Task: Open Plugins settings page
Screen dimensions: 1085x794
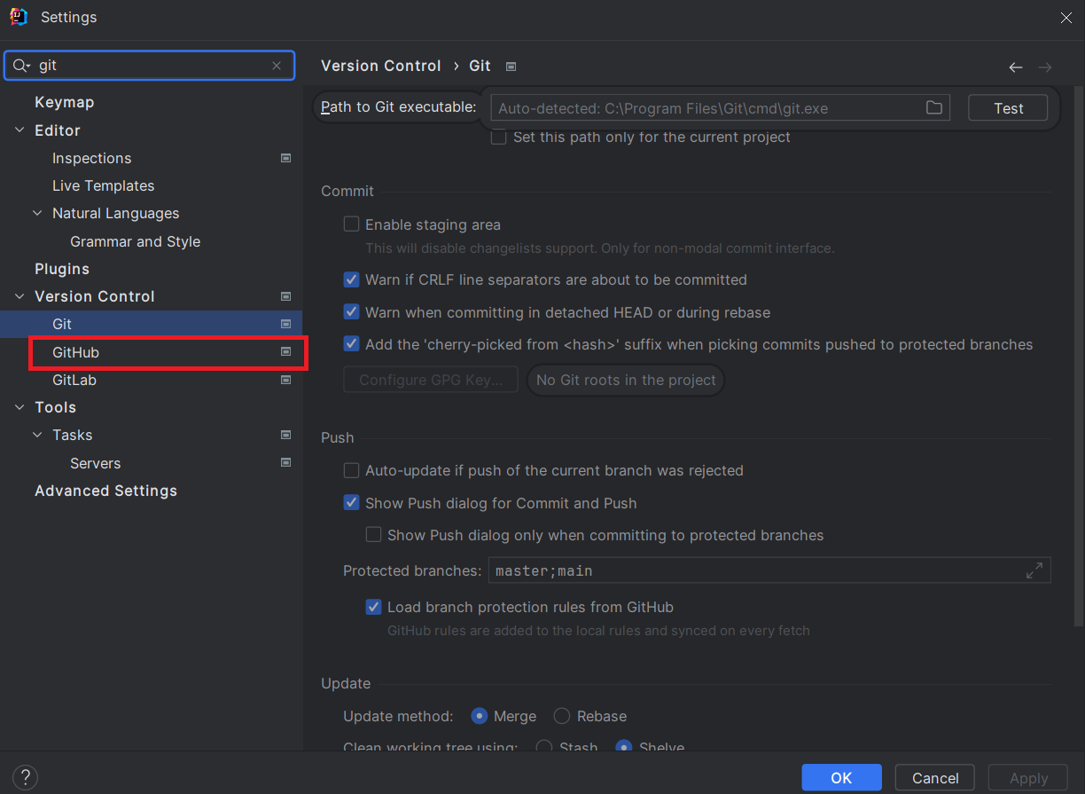Action: pos(62,269)
